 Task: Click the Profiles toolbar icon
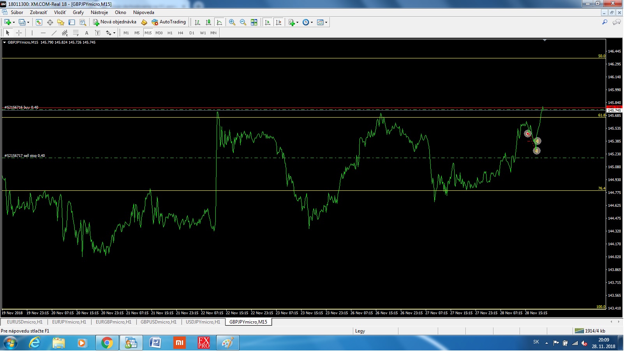coord(22,22)
